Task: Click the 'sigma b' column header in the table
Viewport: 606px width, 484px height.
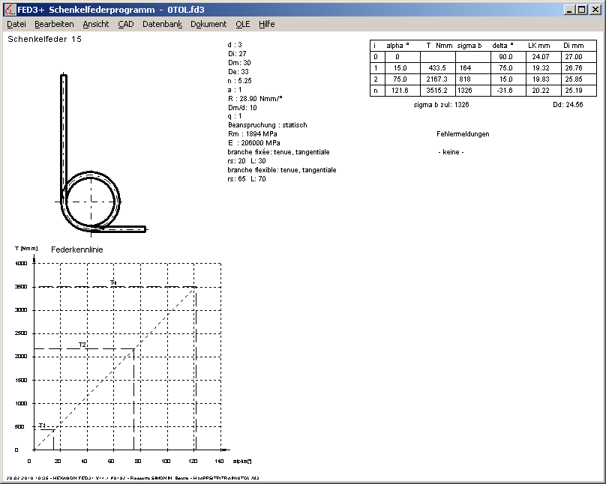Action: tap(472, 46)
